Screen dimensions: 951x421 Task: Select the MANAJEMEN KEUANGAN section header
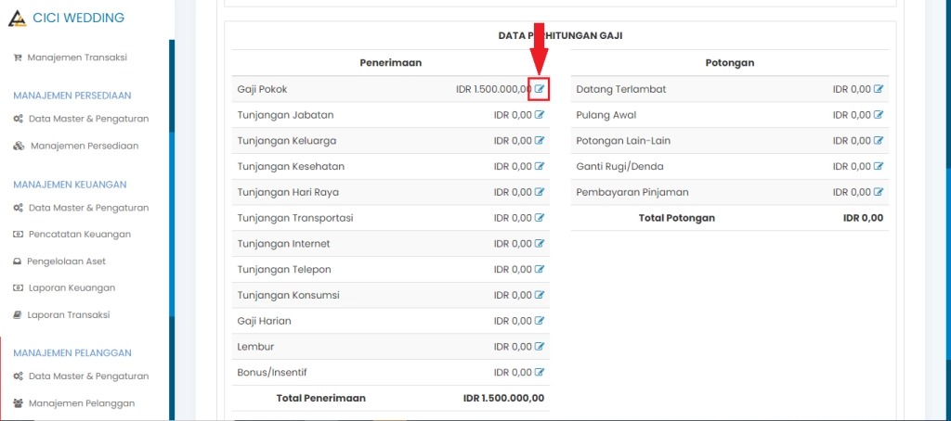pyautogui.click(x=70, y=185)
